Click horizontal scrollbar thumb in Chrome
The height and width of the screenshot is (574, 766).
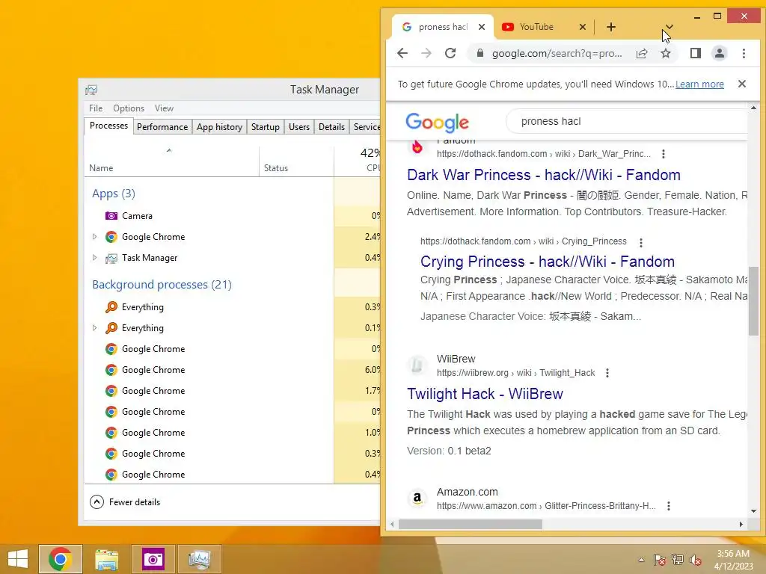[470, 524]
